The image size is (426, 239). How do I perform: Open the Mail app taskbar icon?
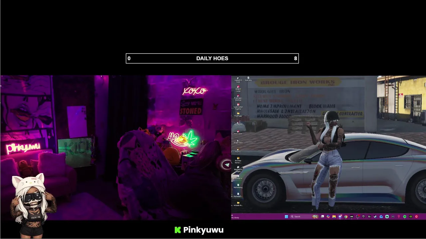[x=381, y=216]
